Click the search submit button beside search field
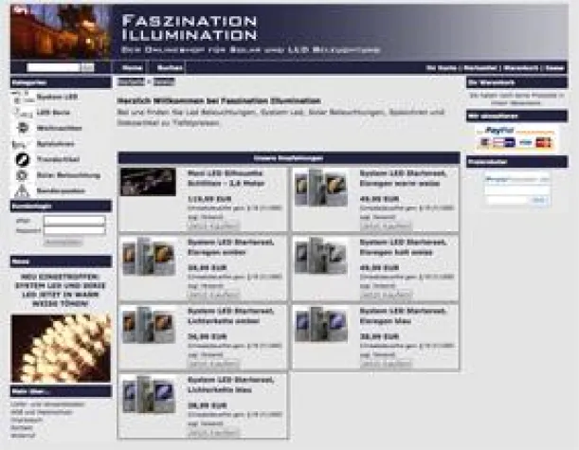The width and height of the screenshot is (579, 450). 87,67
